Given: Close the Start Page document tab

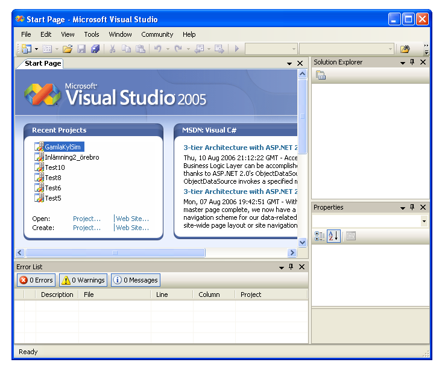Looking at the screenshot, I should coord(300,64).
